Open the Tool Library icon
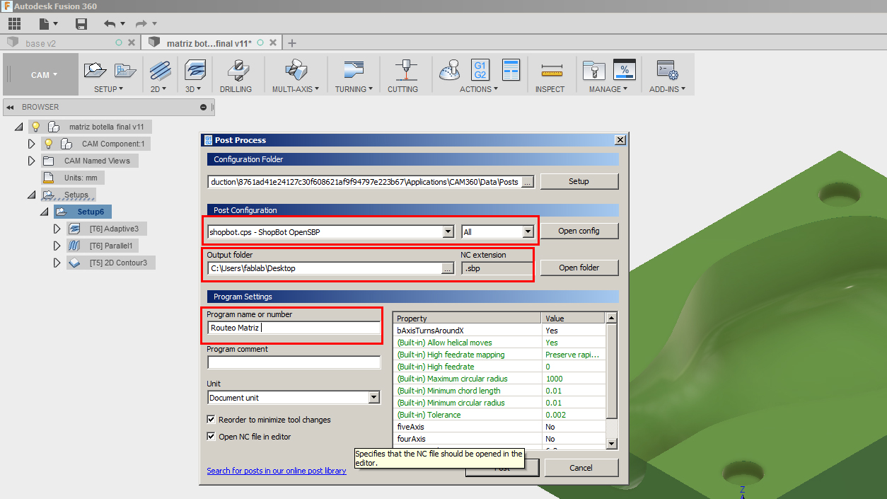 593,70
